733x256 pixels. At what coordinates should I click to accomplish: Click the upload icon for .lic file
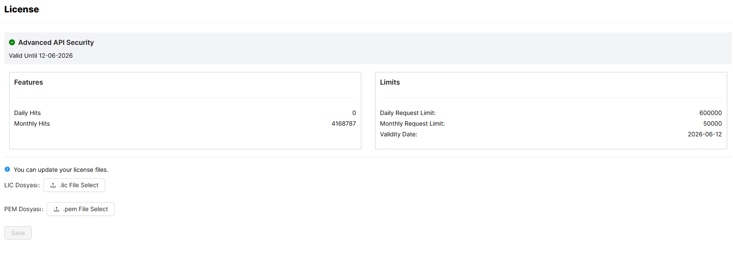click(x=53, y=185)
